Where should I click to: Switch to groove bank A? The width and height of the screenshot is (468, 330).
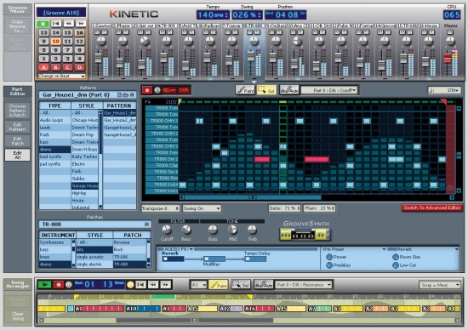[43, 67]
